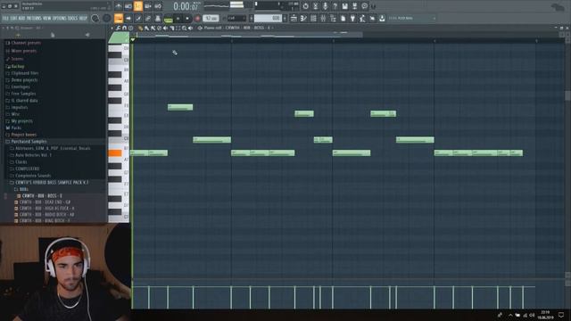Screen dimensions: 571x321
Task: Open the PATTERNS menu
Action: tap(34, 18)
